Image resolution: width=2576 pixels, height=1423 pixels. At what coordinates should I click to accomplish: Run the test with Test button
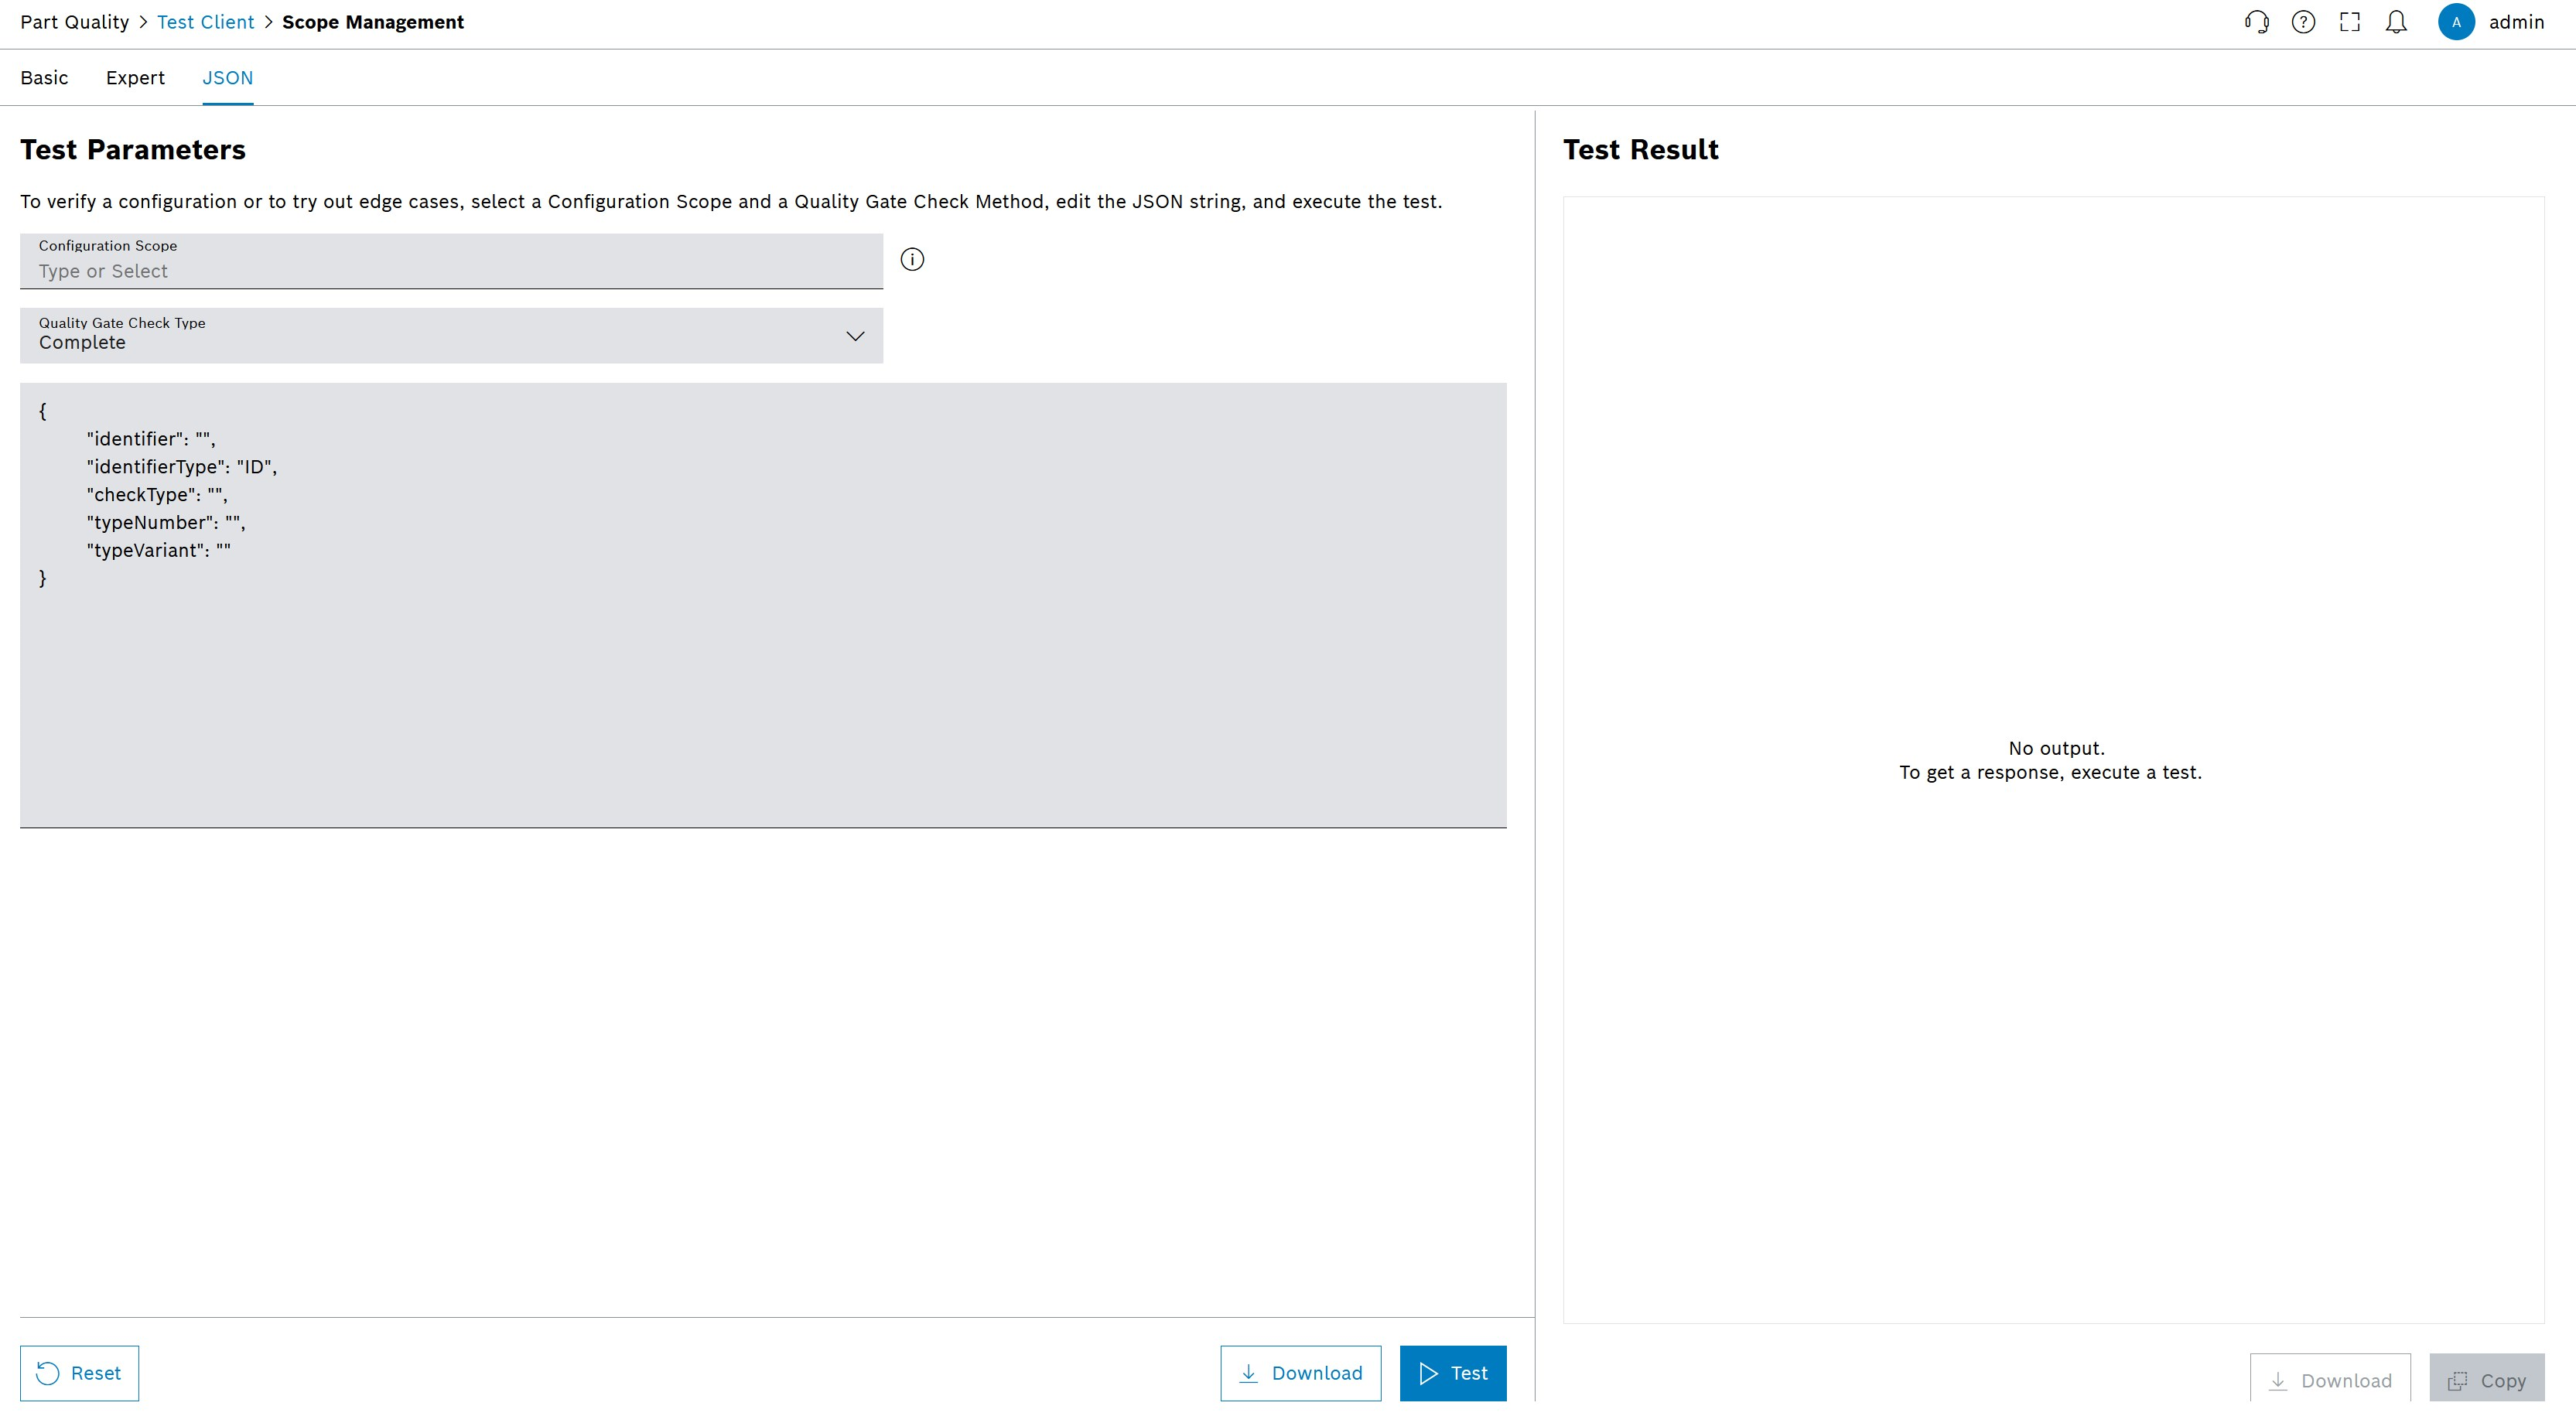pos(1452,1373)
